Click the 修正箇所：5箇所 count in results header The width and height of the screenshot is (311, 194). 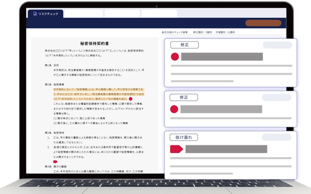tap(203, 33)
